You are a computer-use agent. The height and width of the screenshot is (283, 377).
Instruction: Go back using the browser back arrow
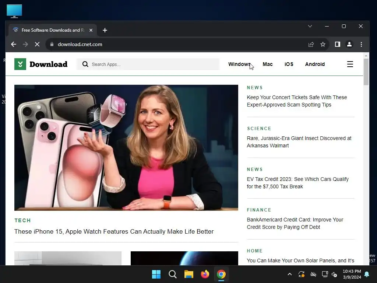[14, 44]
